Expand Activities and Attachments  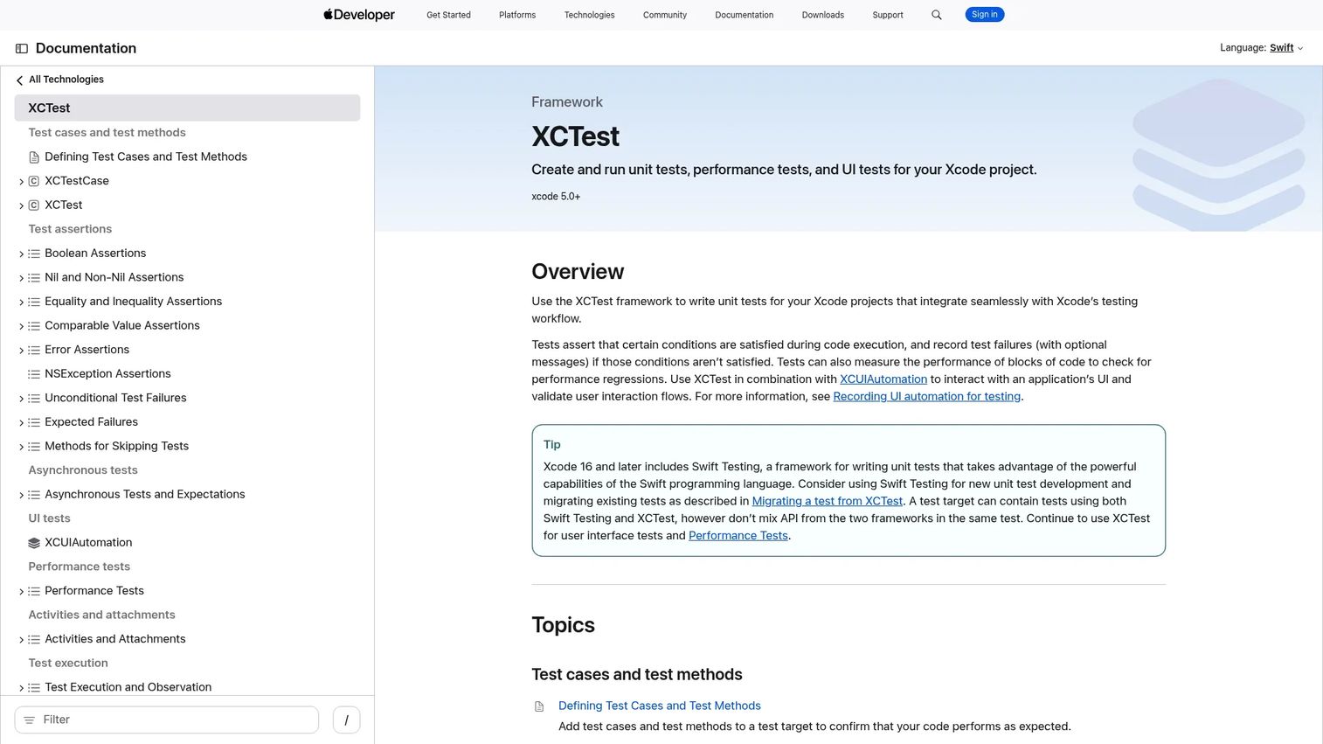click(x=21, y=640)
